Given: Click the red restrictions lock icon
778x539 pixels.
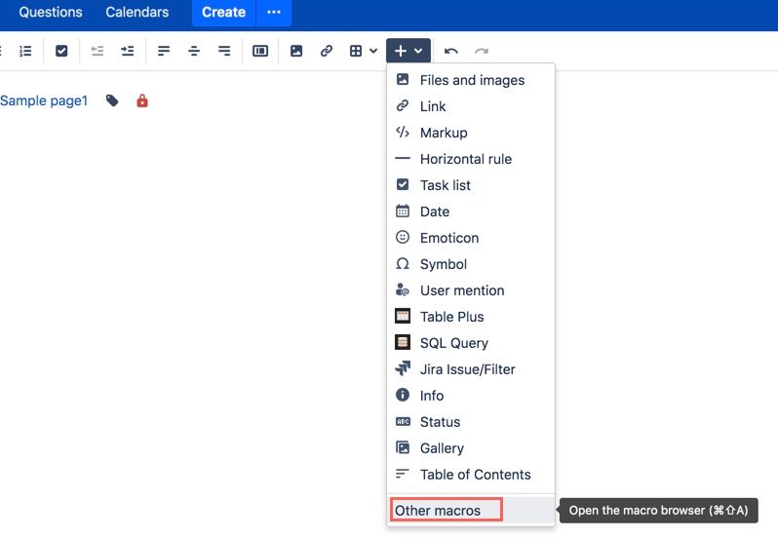Looking at the screenshot, I should (x=142, y=100).
